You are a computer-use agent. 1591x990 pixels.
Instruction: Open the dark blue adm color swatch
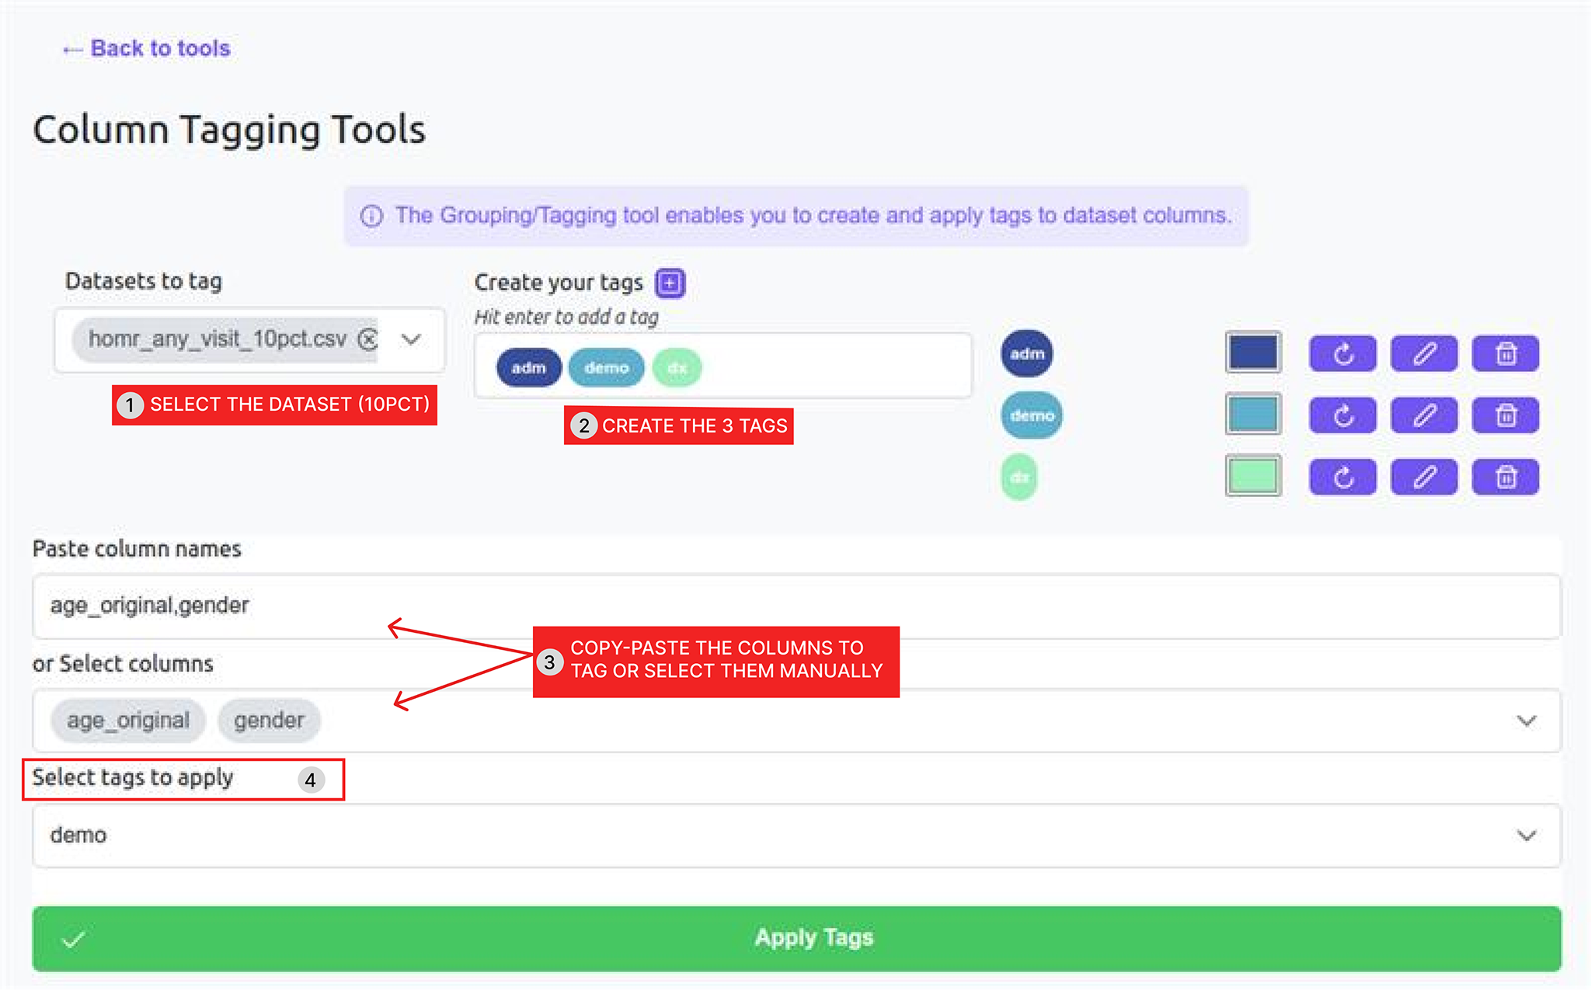(x=1252, y=353)
